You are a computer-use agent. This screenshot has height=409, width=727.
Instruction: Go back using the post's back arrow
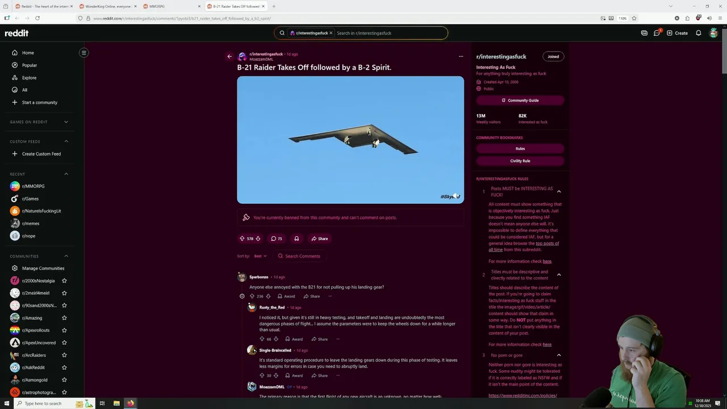click(229, 56)
